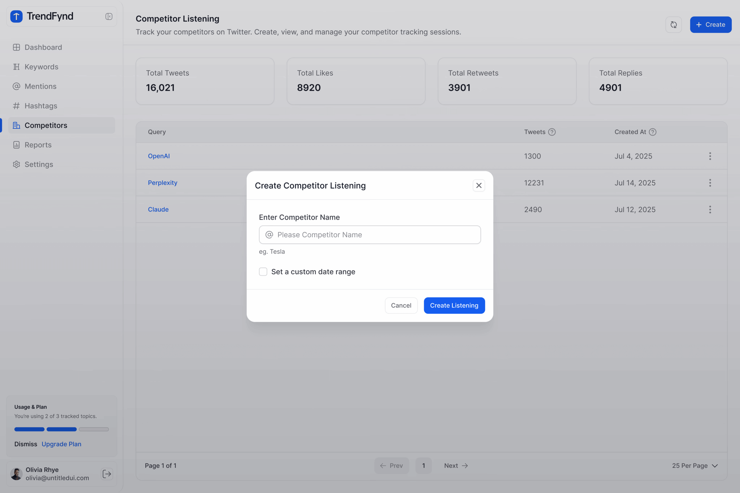Viewport: 740px width, 493px height.
Task: Focus the Competitor Name input field
Action: coord(370,235)
